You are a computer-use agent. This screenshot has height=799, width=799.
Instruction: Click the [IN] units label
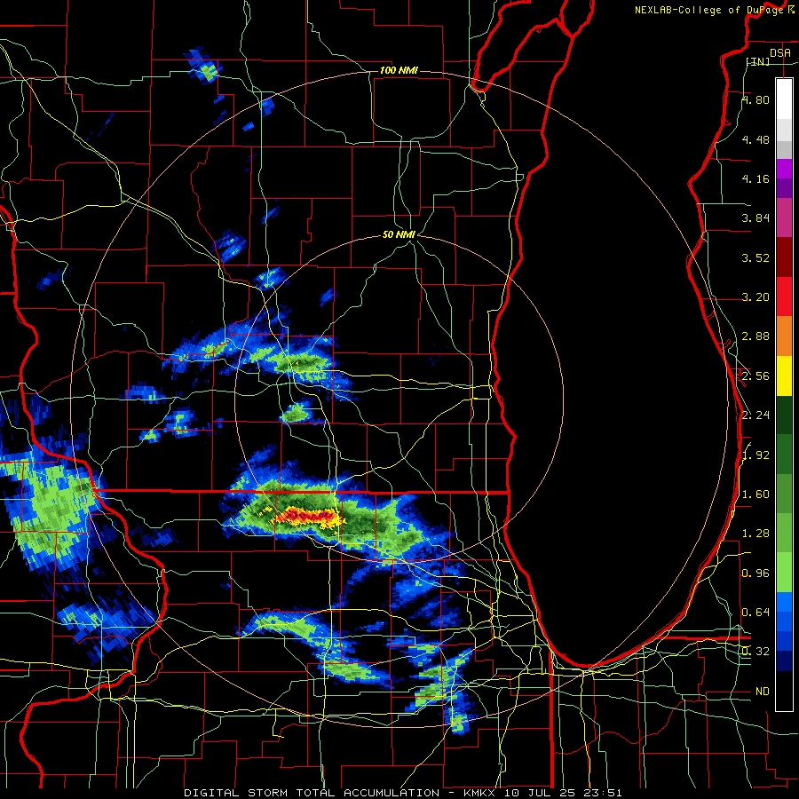(758, 61)
